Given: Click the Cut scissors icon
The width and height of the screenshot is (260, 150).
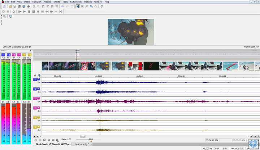Looking at the screenshot, I should 34,6.
